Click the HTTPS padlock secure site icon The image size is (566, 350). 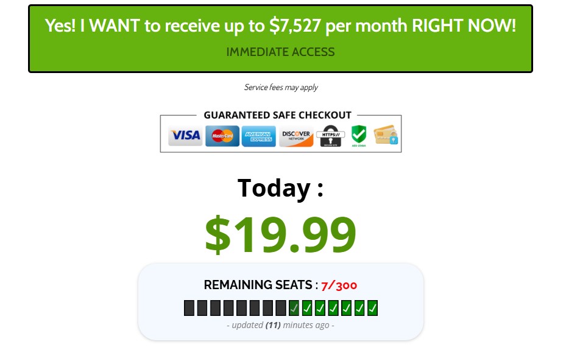[331, 136]
